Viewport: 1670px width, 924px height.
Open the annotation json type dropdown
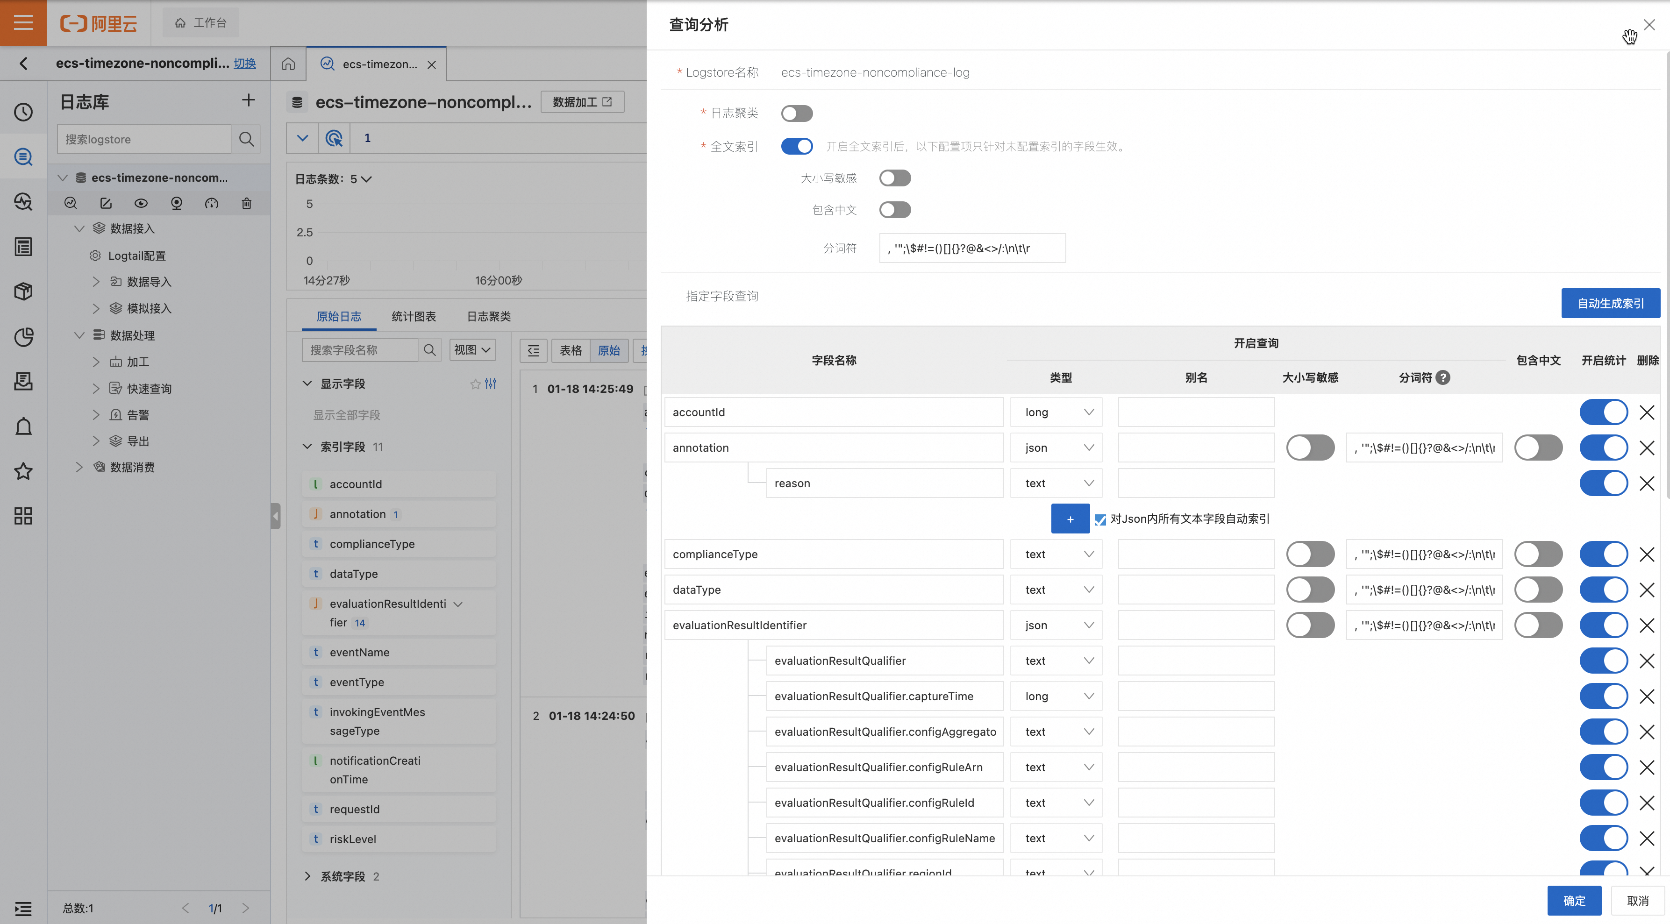tap(1056, 448)
